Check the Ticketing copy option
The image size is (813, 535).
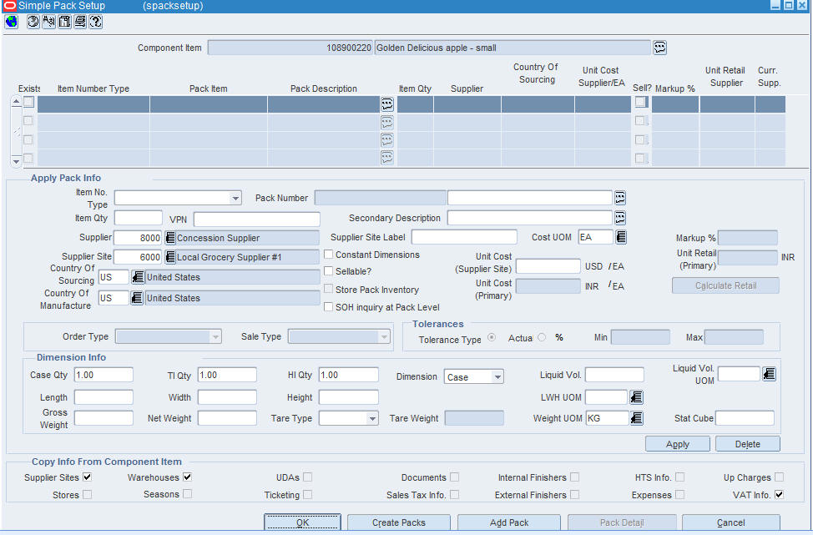coord(307,495)
